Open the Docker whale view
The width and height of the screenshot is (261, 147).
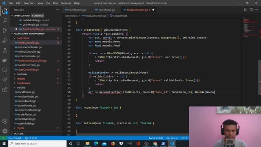coord(5,60)
